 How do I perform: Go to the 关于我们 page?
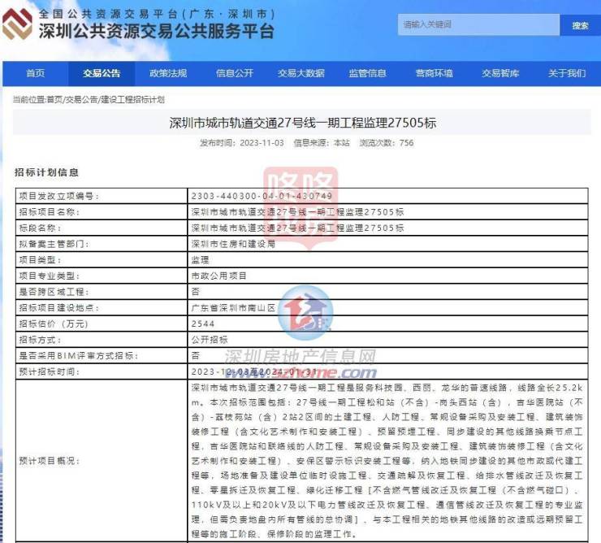tap(566, 73)
